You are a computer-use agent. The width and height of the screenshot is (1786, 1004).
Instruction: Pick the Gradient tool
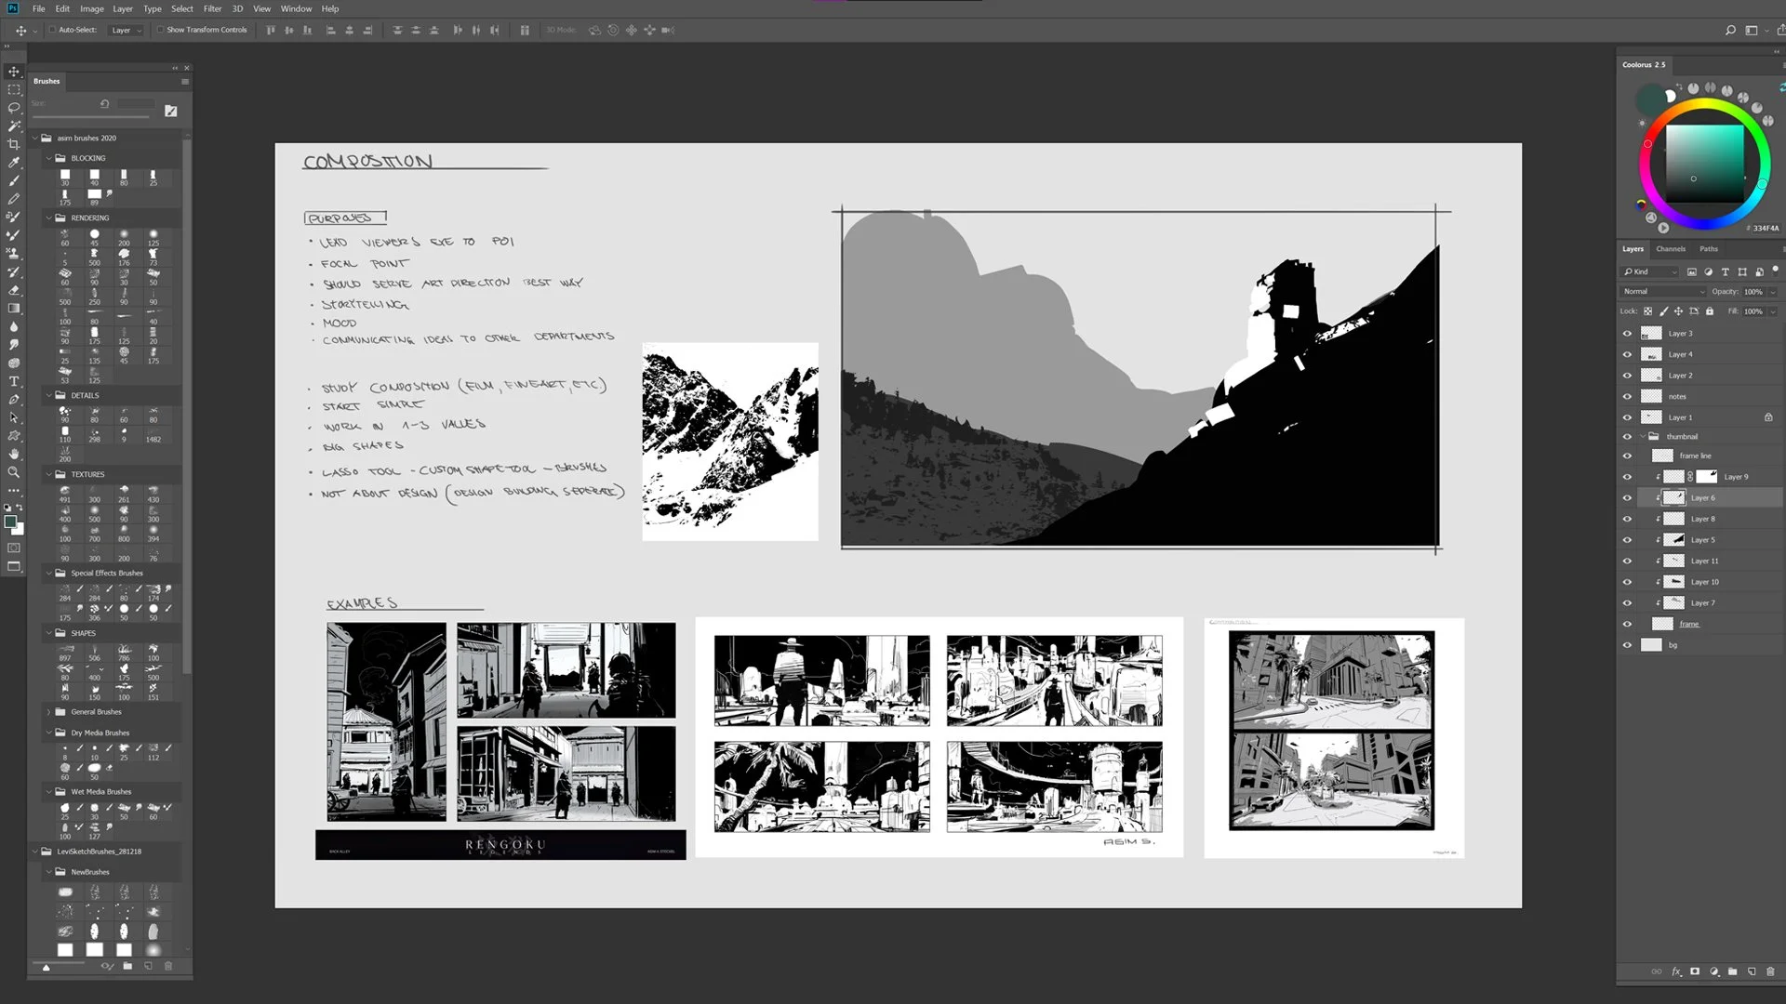14,308
